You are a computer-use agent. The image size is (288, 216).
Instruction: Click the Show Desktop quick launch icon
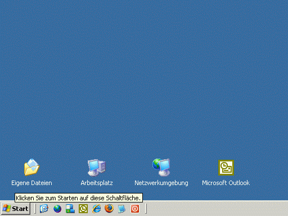pos(44,209)
